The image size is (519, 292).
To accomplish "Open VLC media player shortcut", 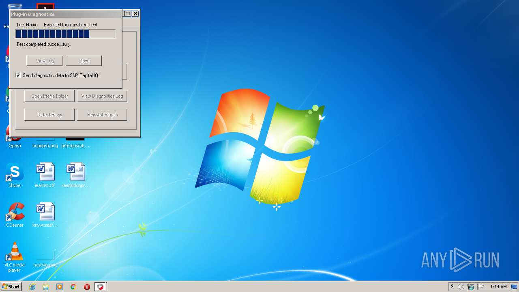I will click(15, 257).
